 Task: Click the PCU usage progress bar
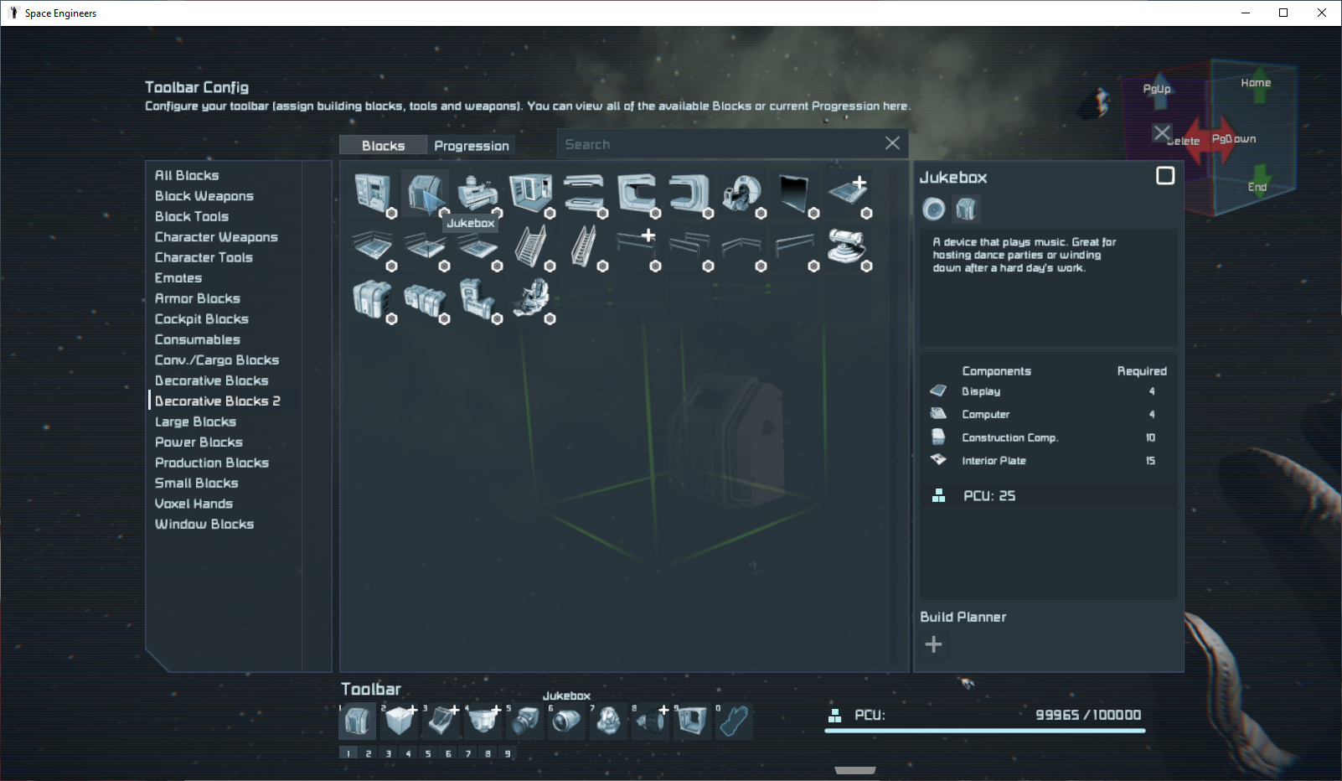[x=984, y=731]
